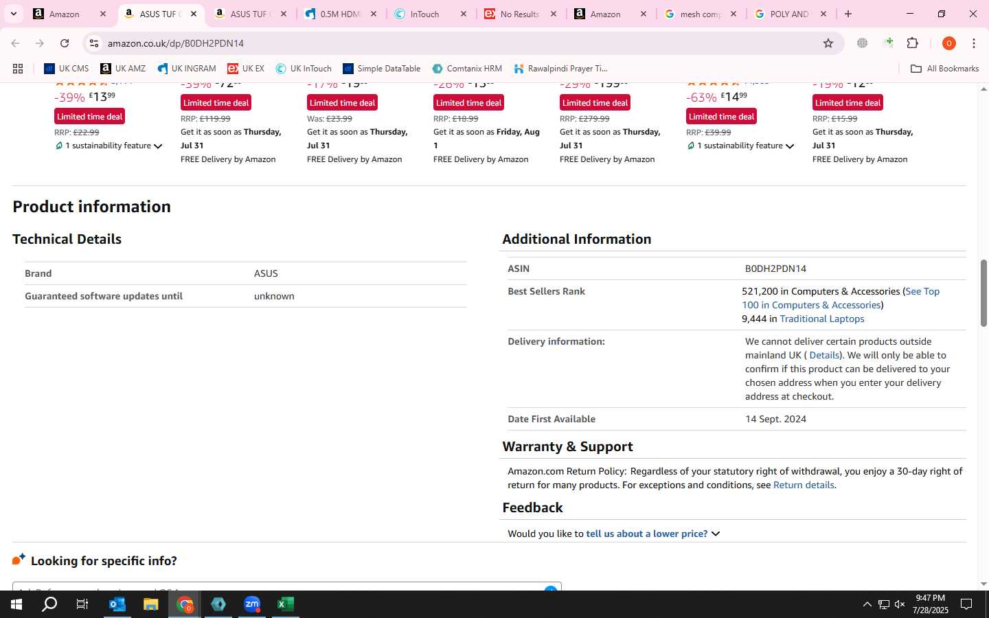Click the Limited time deal badge under £14.99
This screenshot has height=618, width=989.
coord(722,117)
